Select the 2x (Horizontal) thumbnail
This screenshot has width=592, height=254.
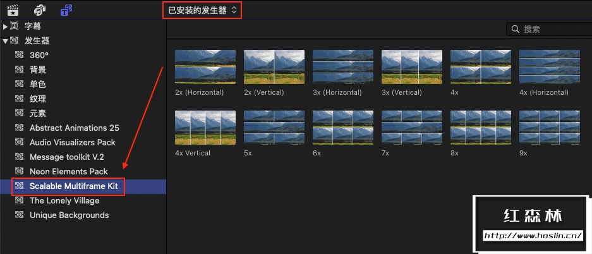coord(205,67)
